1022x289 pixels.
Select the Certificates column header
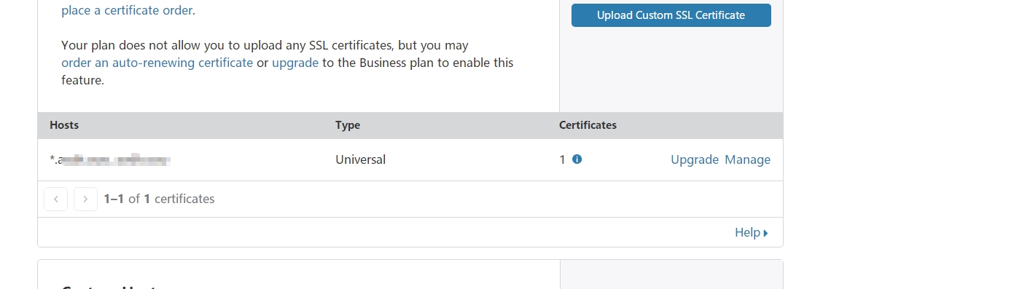click(588, 125)
